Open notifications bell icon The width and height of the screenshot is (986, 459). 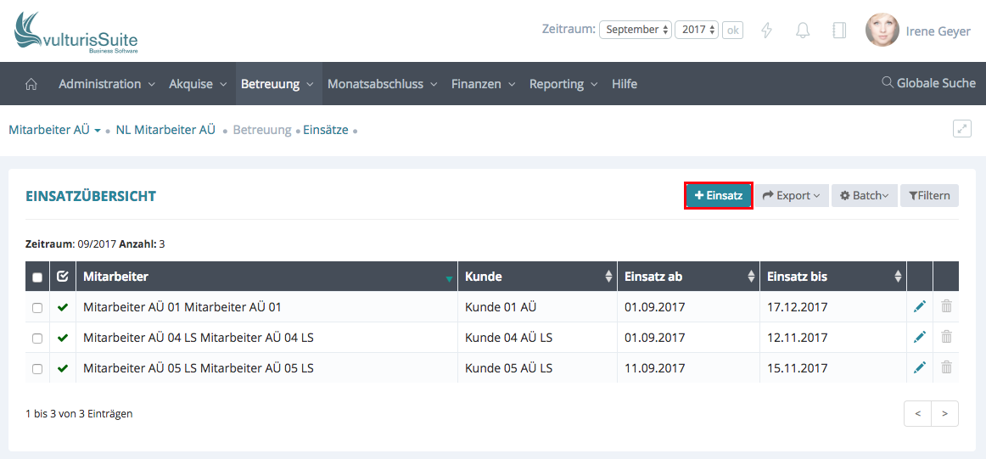click(802, 30)
